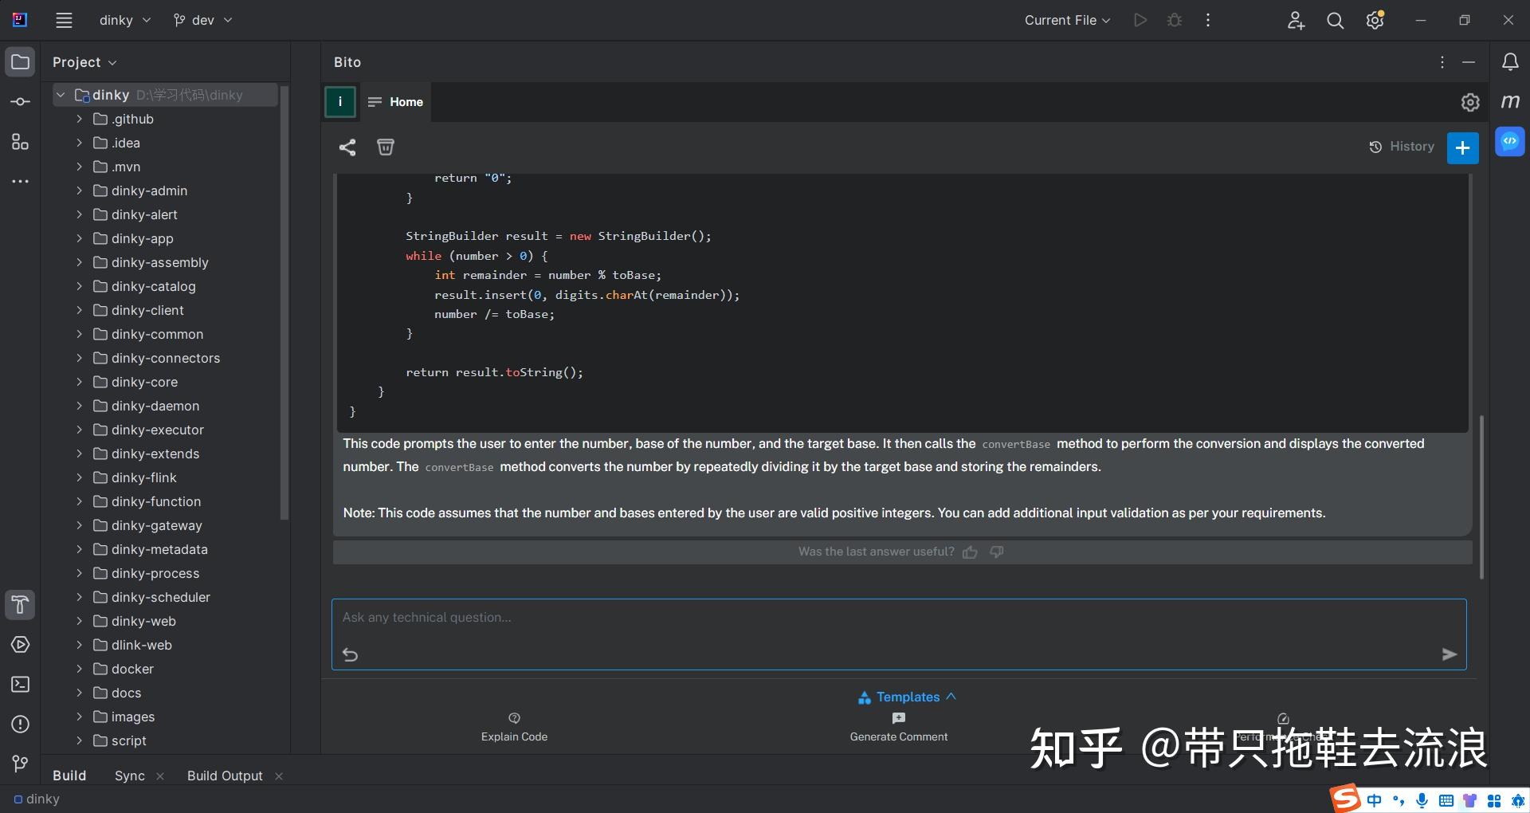Open Bito chat History
This screenshot has height=813, width=1530.
(x=1402, y=147)
